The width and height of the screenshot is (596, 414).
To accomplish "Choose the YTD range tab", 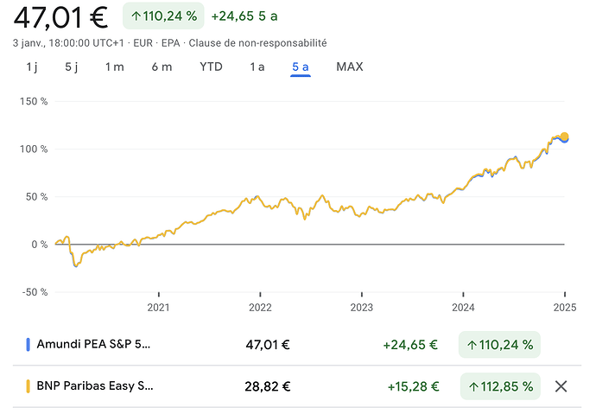I will pyautogui.click(x=211, y=67).
